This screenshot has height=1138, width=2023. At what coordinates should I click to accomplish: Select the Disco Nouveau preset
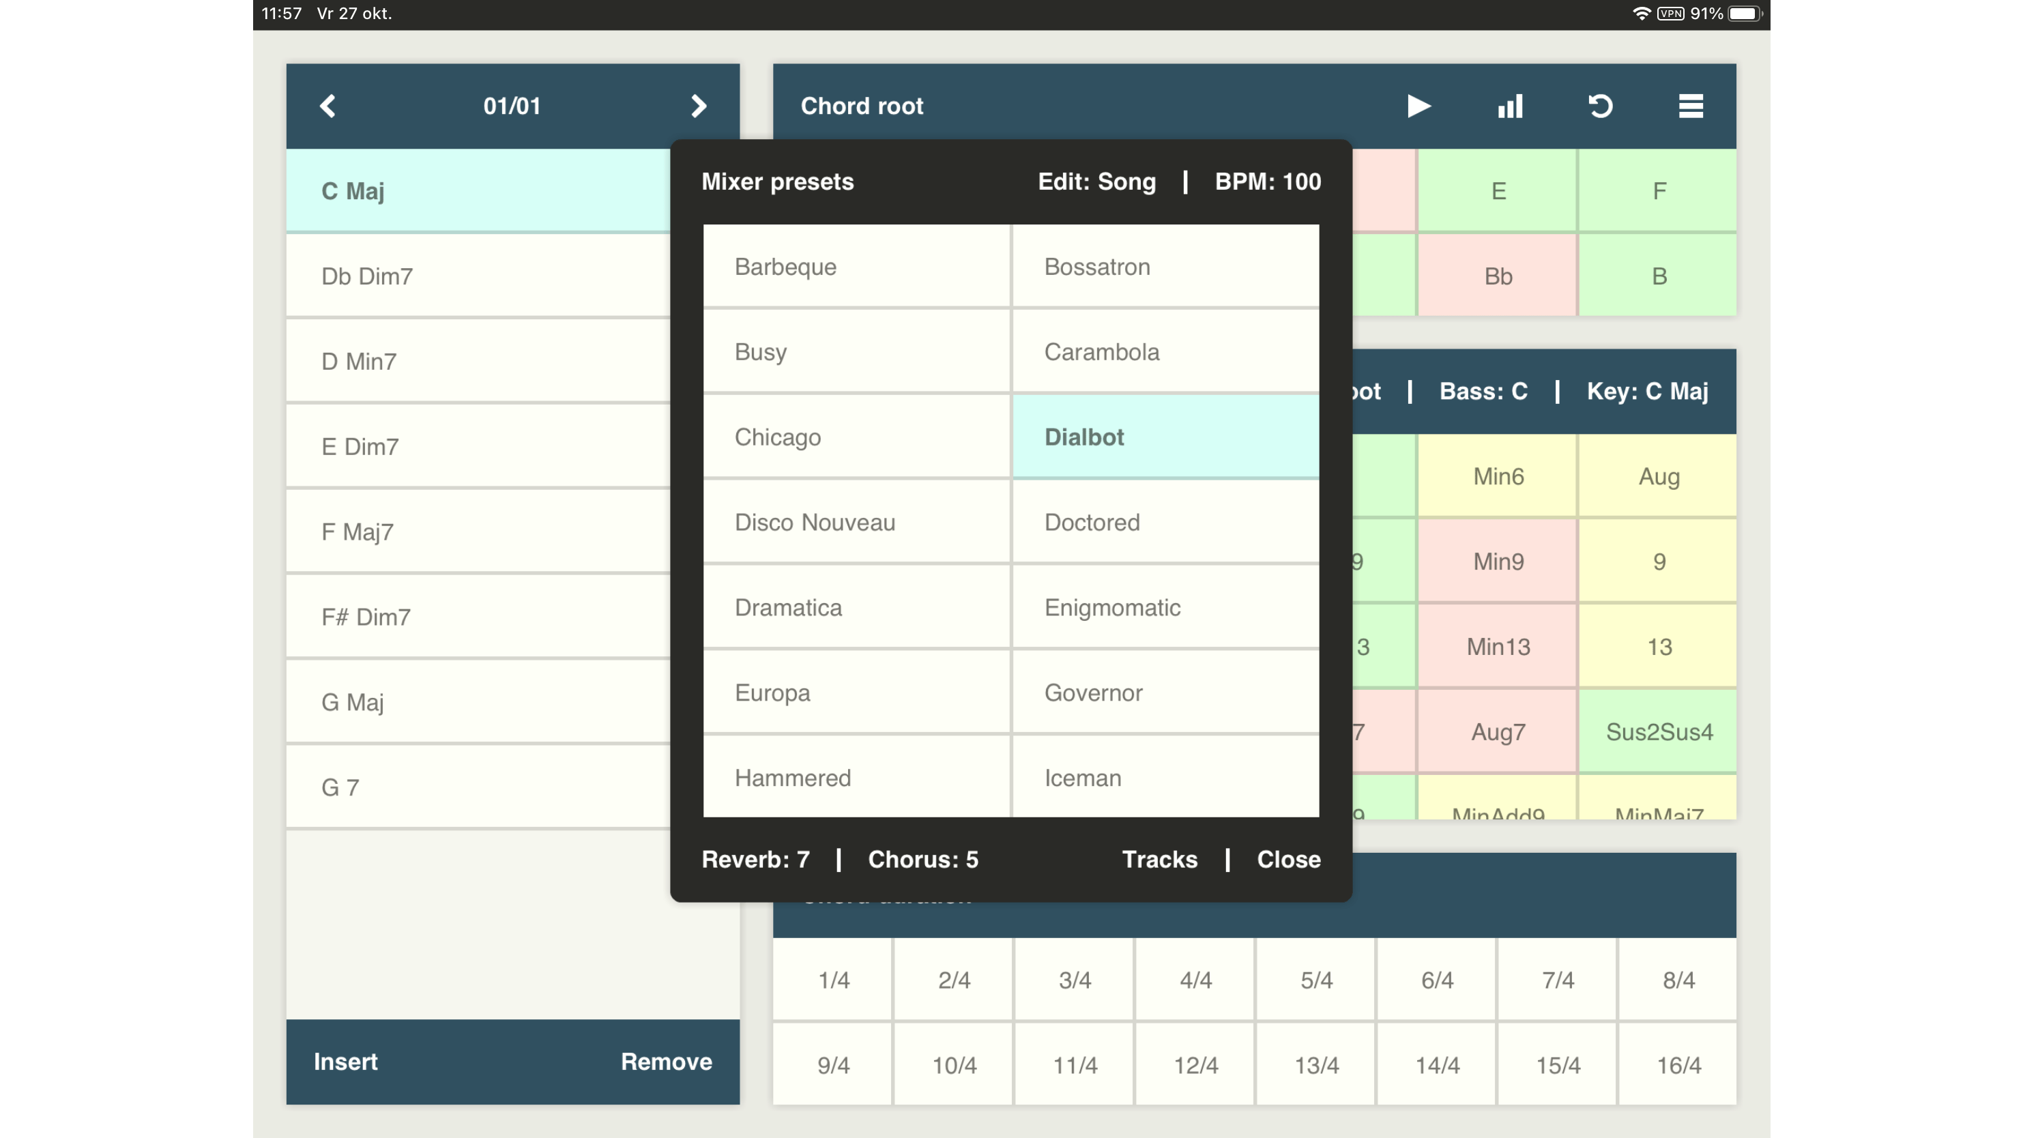[x=856, y=523]
